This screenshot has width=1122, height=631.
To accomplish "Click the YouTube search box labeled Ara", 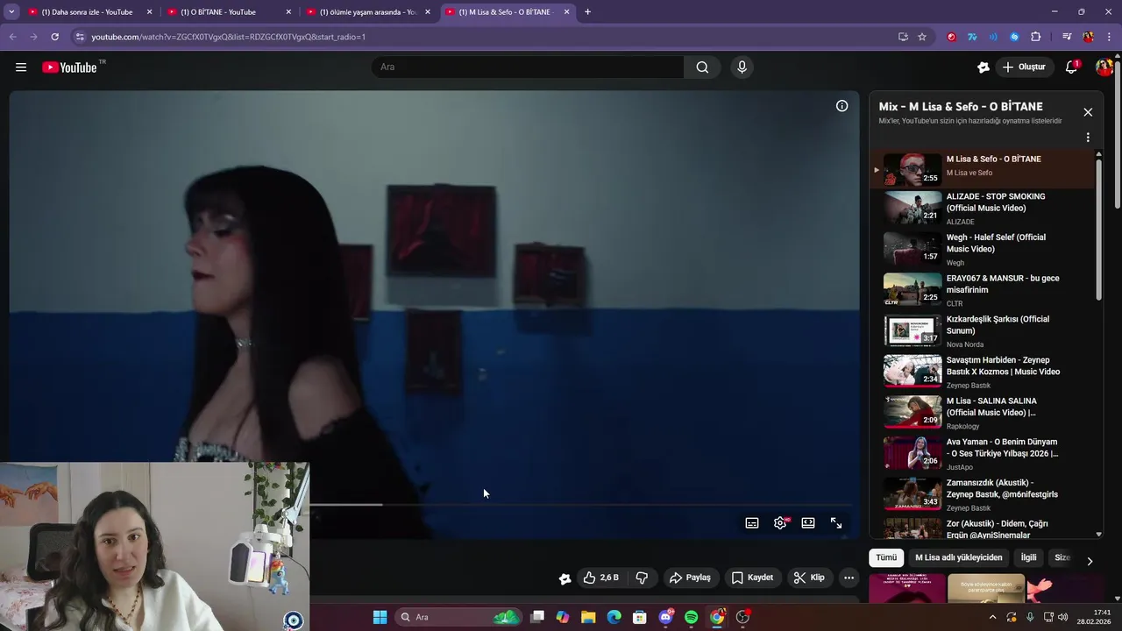I will point(528,67).
